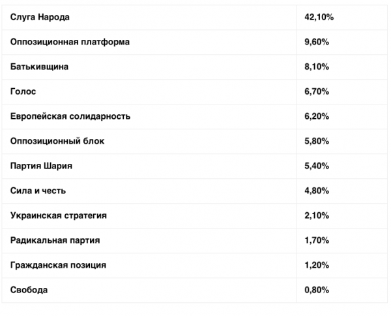Select the 5,40% value cell
The image size is (391, 316).
pos(316,166)
